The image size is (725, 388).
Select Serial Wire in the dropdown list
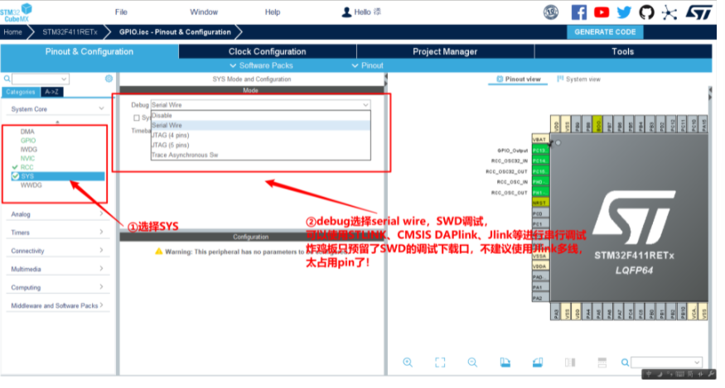click(260, 125)
